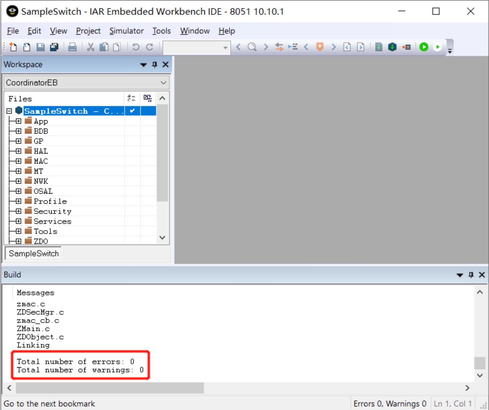Cut selection with the scissors icon
The image size is (489, 410).
point(91,47)
